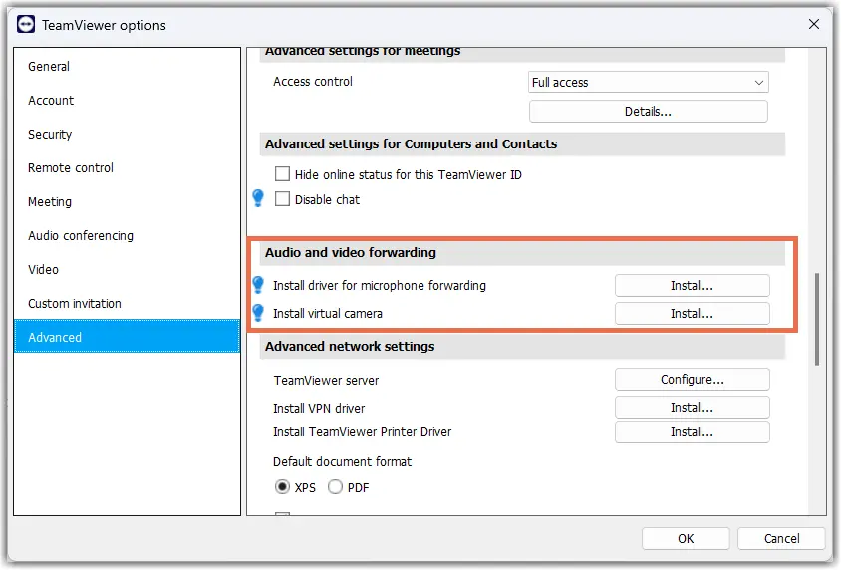Enable Hide online status for this TeamViewer ID
This screenshot has width=841, height=570.
coord(282,174)
